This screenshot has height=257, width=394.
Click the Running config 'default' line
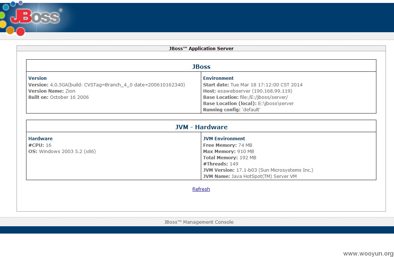point(232,110)
